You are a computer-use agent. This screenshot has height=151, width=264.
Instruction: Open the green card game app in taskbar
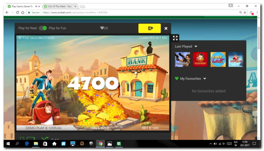(119, 144)
